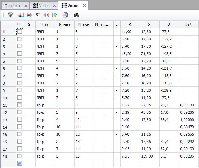Click the B column header

[x=169, y=24]
